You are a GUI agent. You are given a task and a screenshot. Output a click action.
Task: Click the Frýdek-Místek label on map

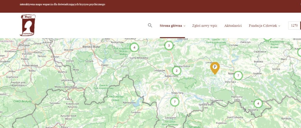coord(30,66)
